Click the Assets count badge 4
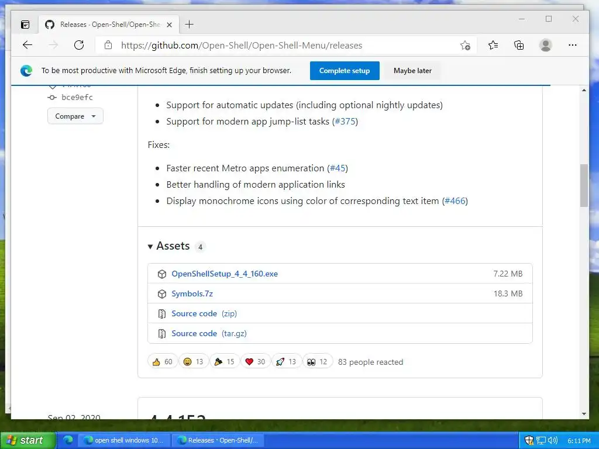 (200, 247)
